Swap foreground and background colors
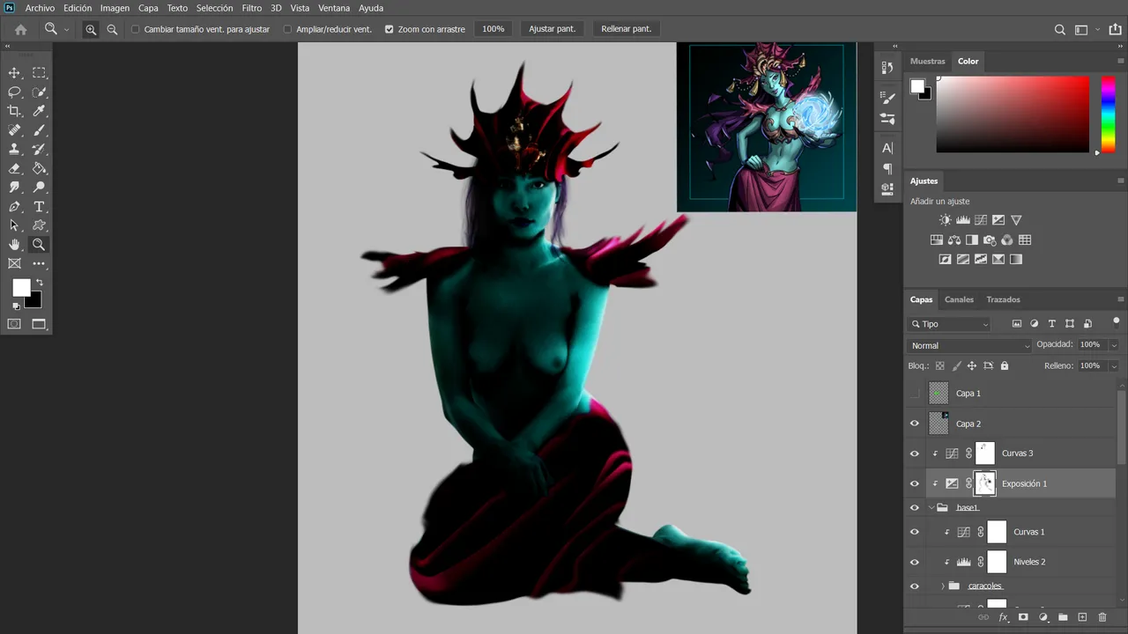 tap(39, 283)
